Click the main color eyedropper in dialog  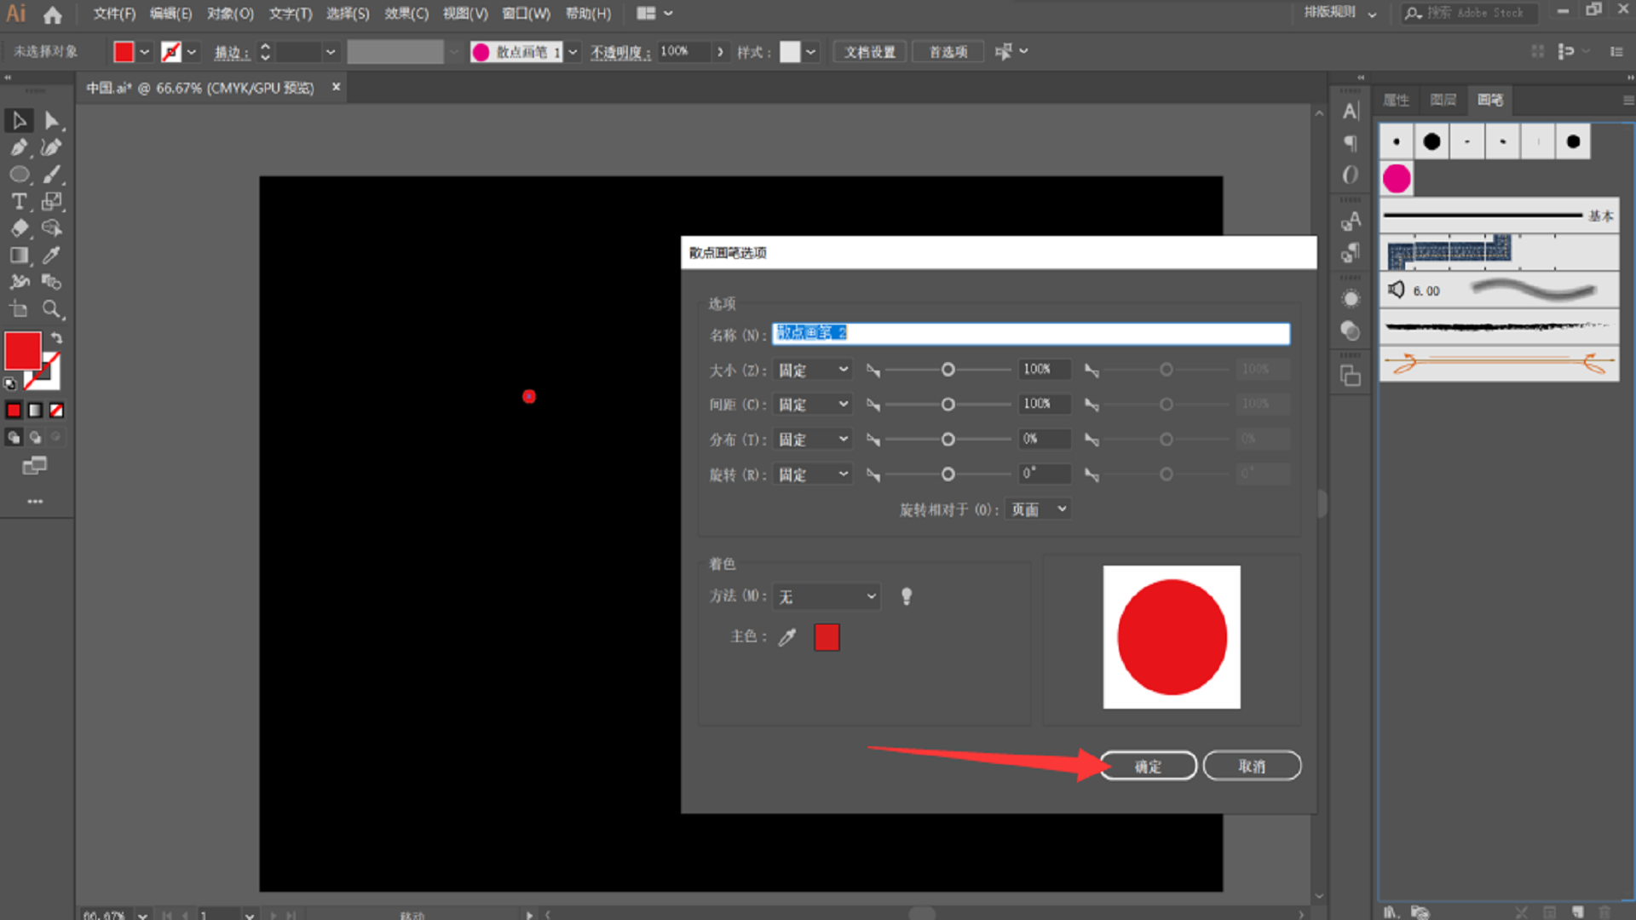point(787,637)
